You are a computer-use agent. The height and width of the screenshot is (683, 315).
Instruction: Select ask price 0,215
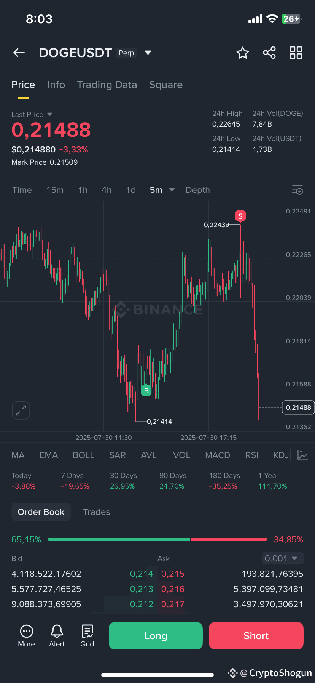pyautogui.click(x=173, y=574)
